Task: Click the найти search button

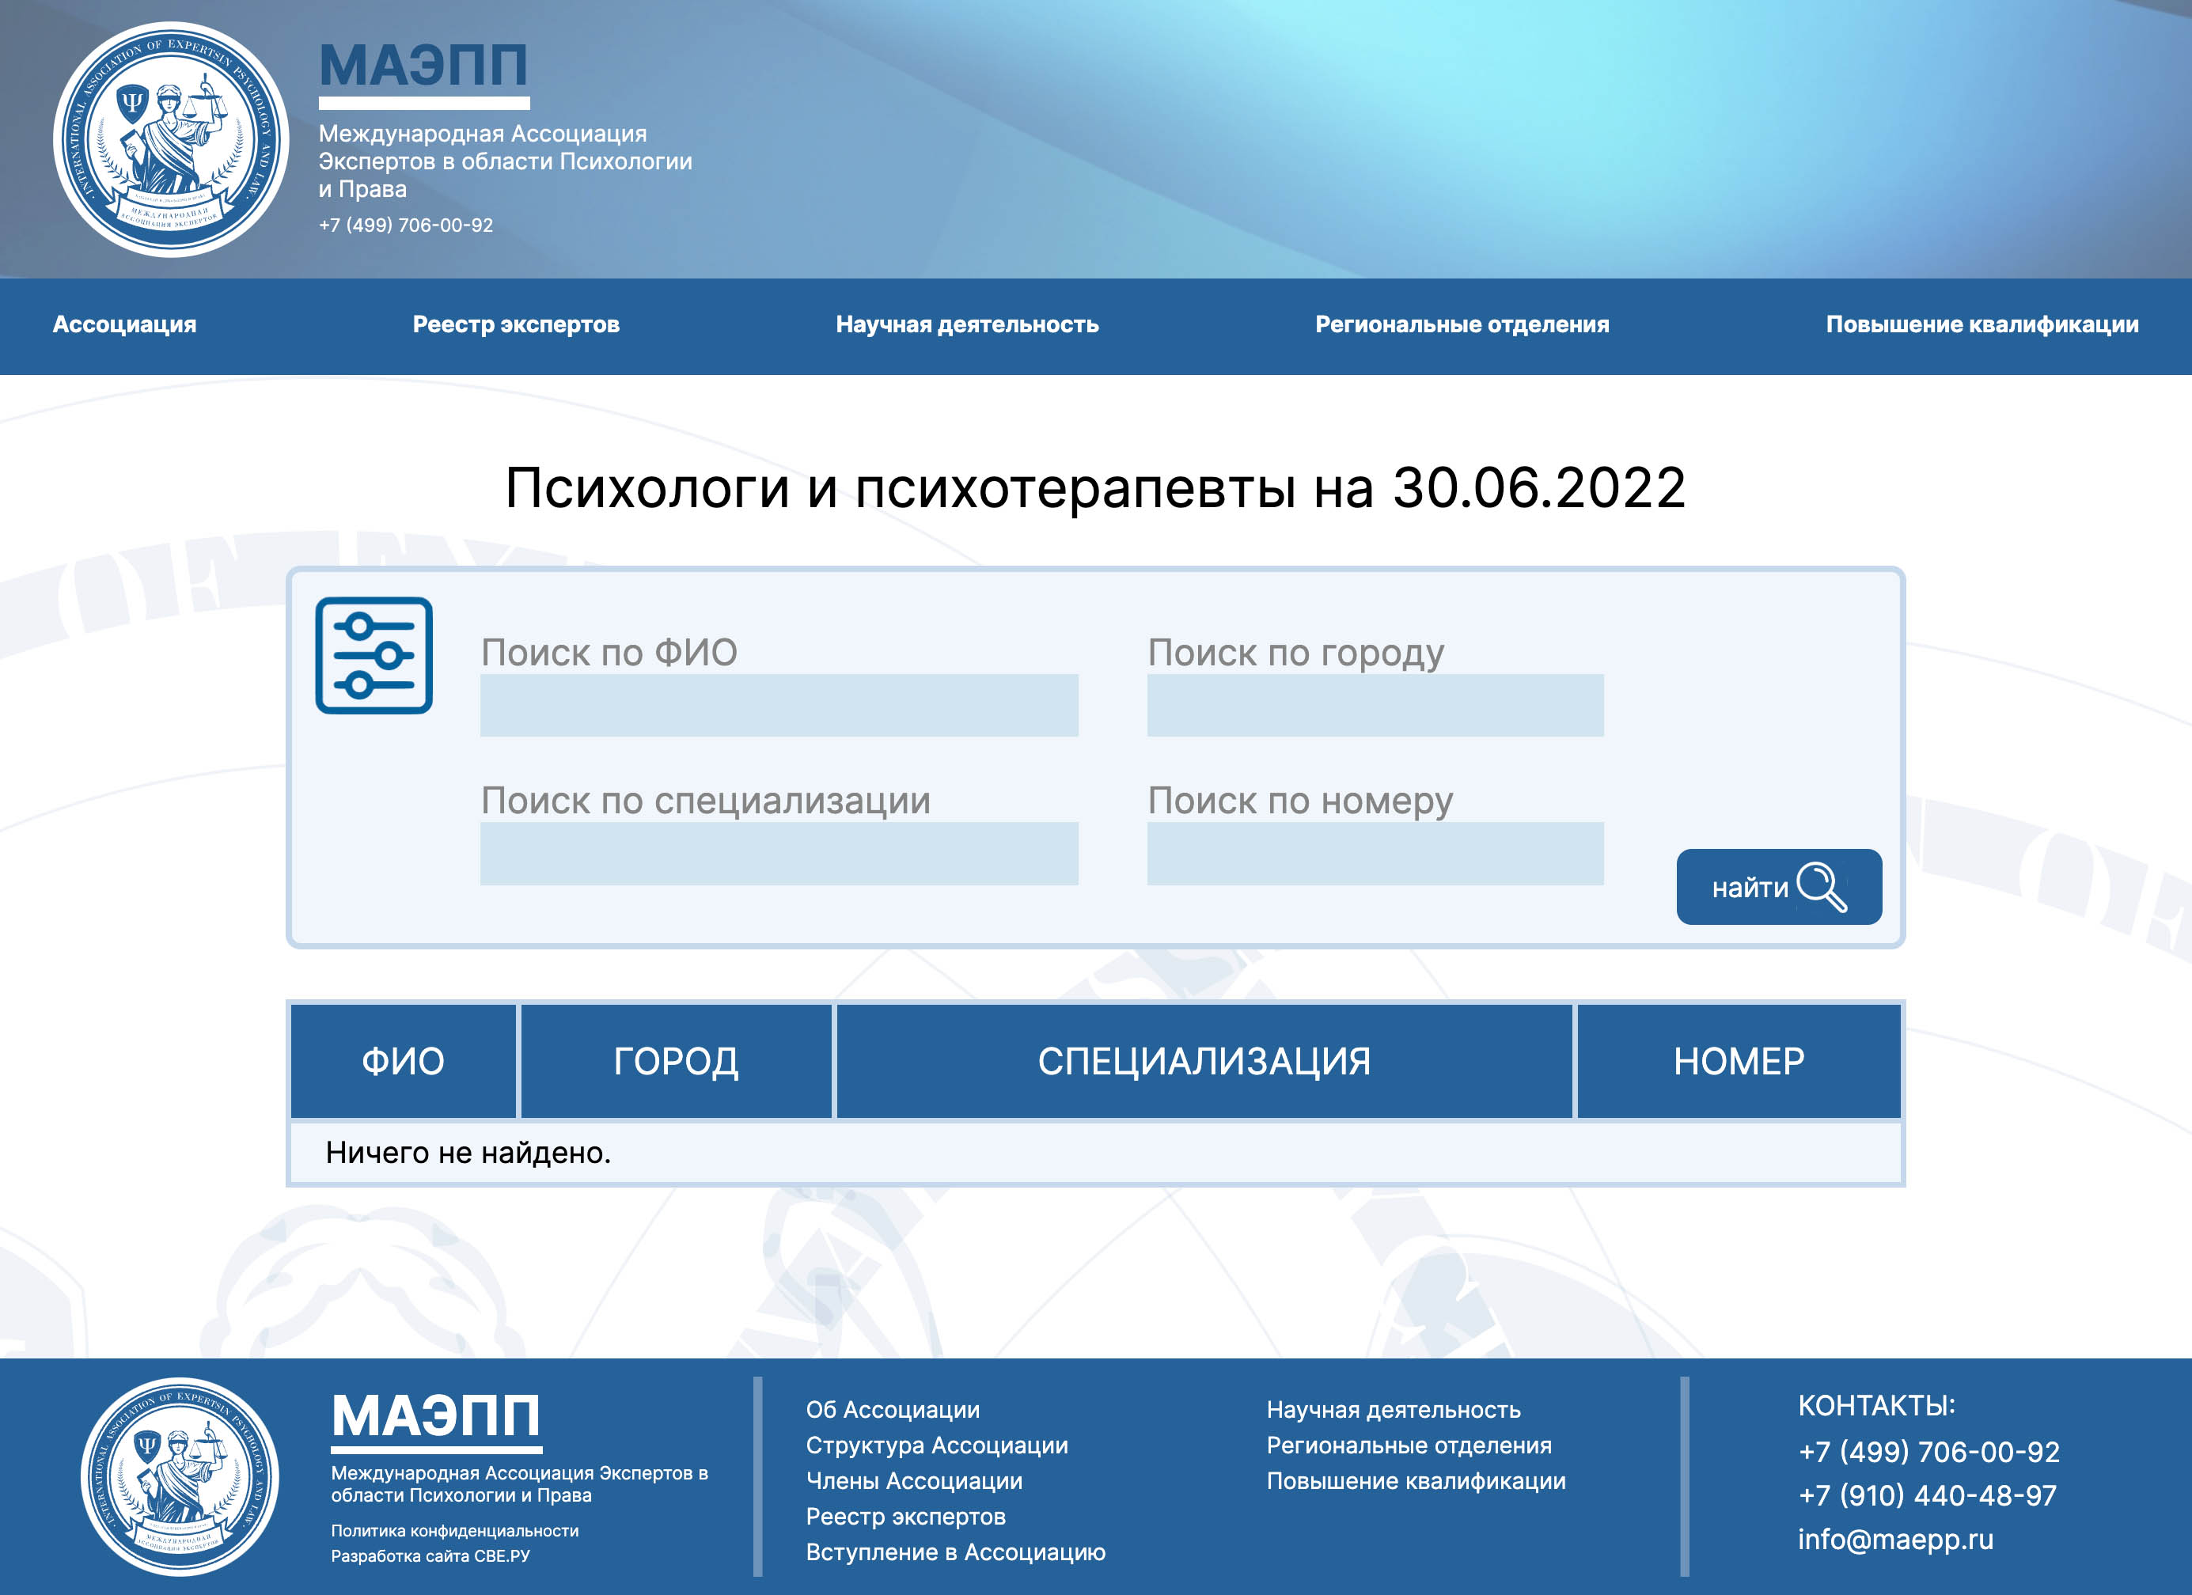Action: (x=1779, y=887)
